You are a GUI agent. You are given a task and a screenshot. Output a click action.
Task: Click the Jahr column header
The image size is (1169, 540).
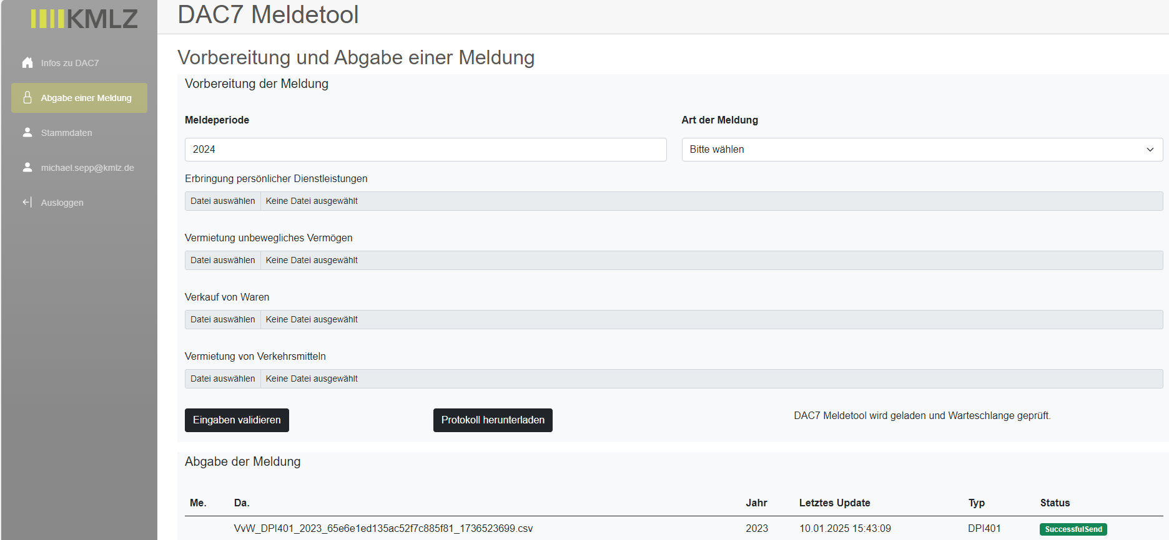(x=756, y=503)
